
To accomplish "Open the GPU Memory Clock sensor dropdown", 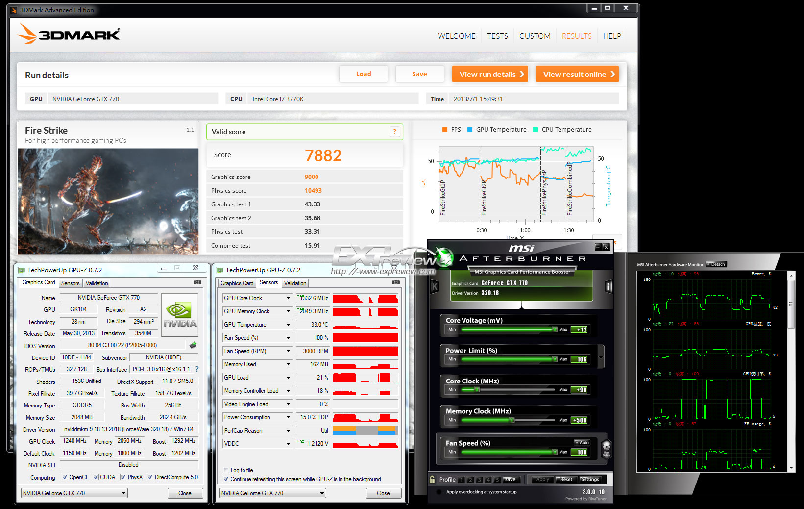I will pos(288,311).
